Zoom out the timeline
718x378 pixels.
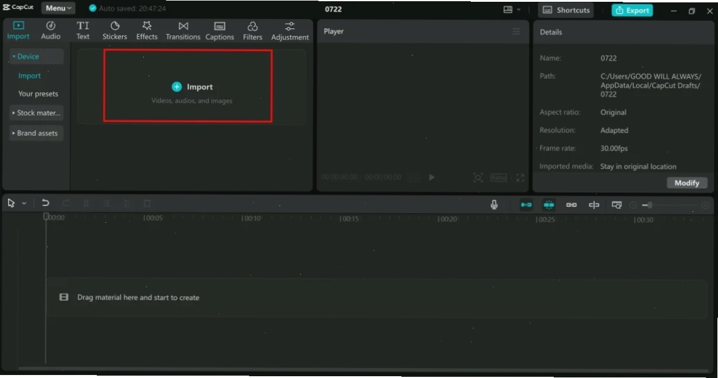pos(633,205)
